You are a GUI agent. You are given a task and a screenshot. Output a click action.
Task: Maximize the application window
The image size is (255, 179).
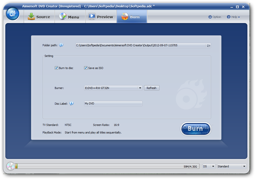coord(238,7)
